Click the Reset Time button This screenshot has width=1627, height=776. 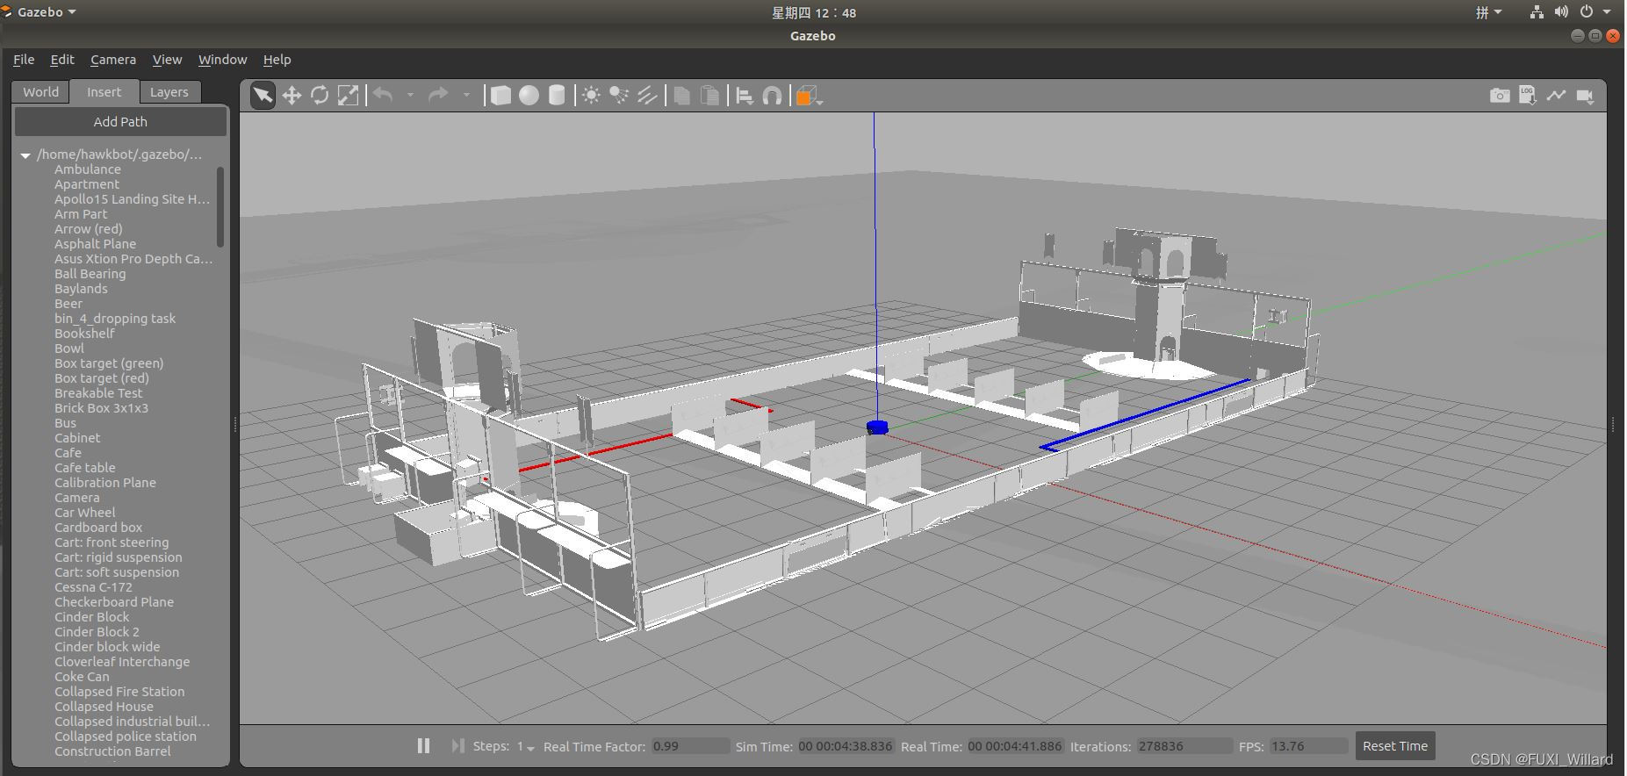[1394, 746]
